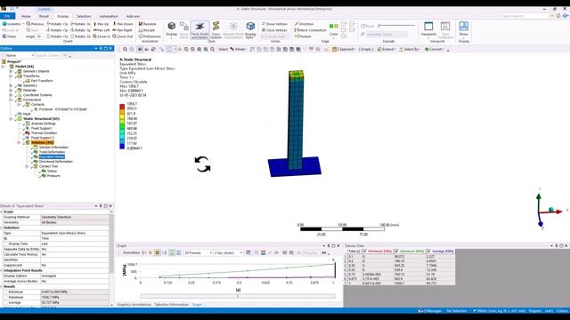Viewport: 570px width, 320px height.
Task: Select Directional Deformation result
Action: coord(55,162)
